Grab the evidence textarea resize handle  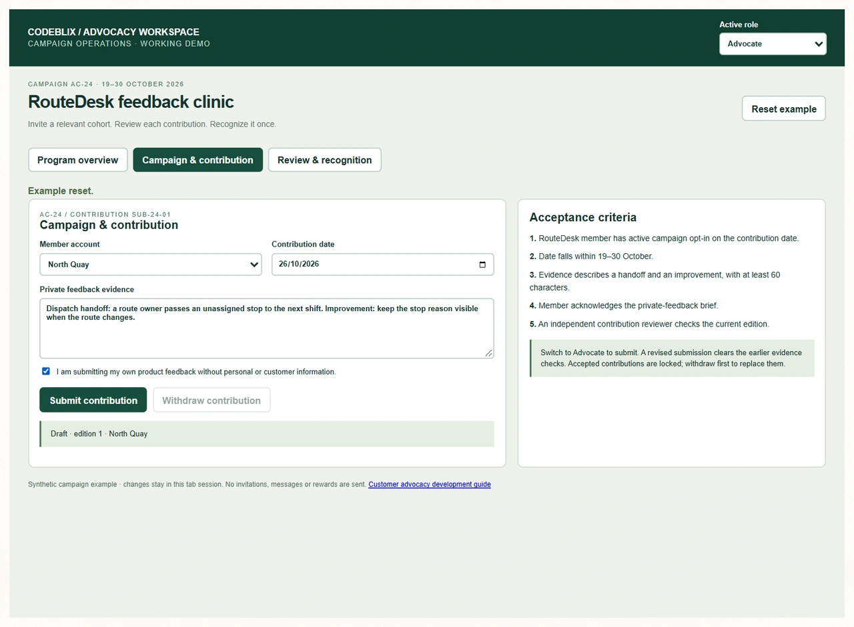click(488, 353)
